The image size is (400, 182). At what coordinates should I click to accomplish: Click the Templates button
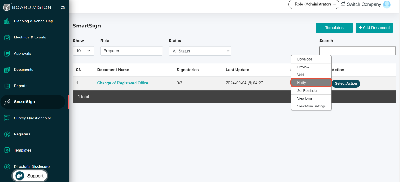coord(334,28)
